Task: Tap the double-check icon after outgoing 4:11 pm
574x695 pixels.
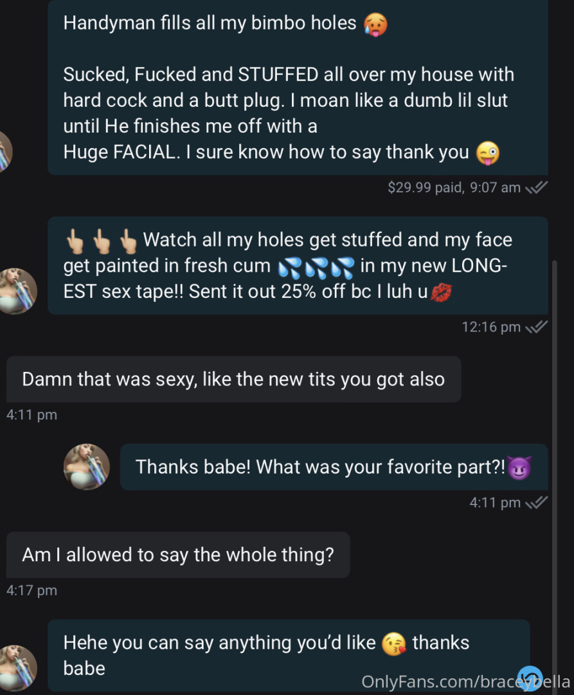Action: coord(536,503)
